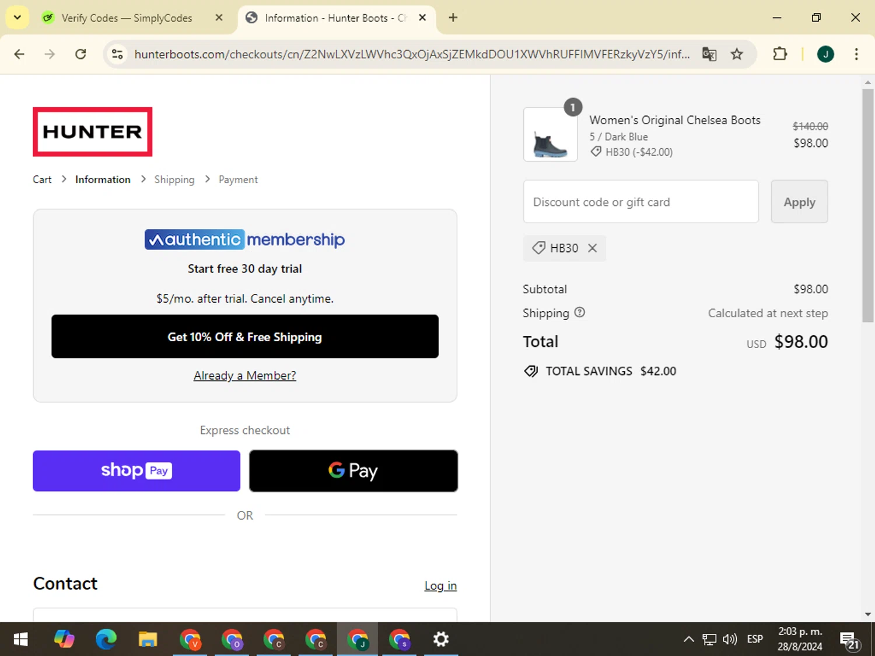This screenshot has width=875, height=656.
Task: Pay with Shop Pay
Action: click(x=136, y=471)
